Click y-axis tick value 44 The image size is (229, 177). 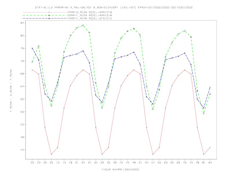[x=23, y=150]
